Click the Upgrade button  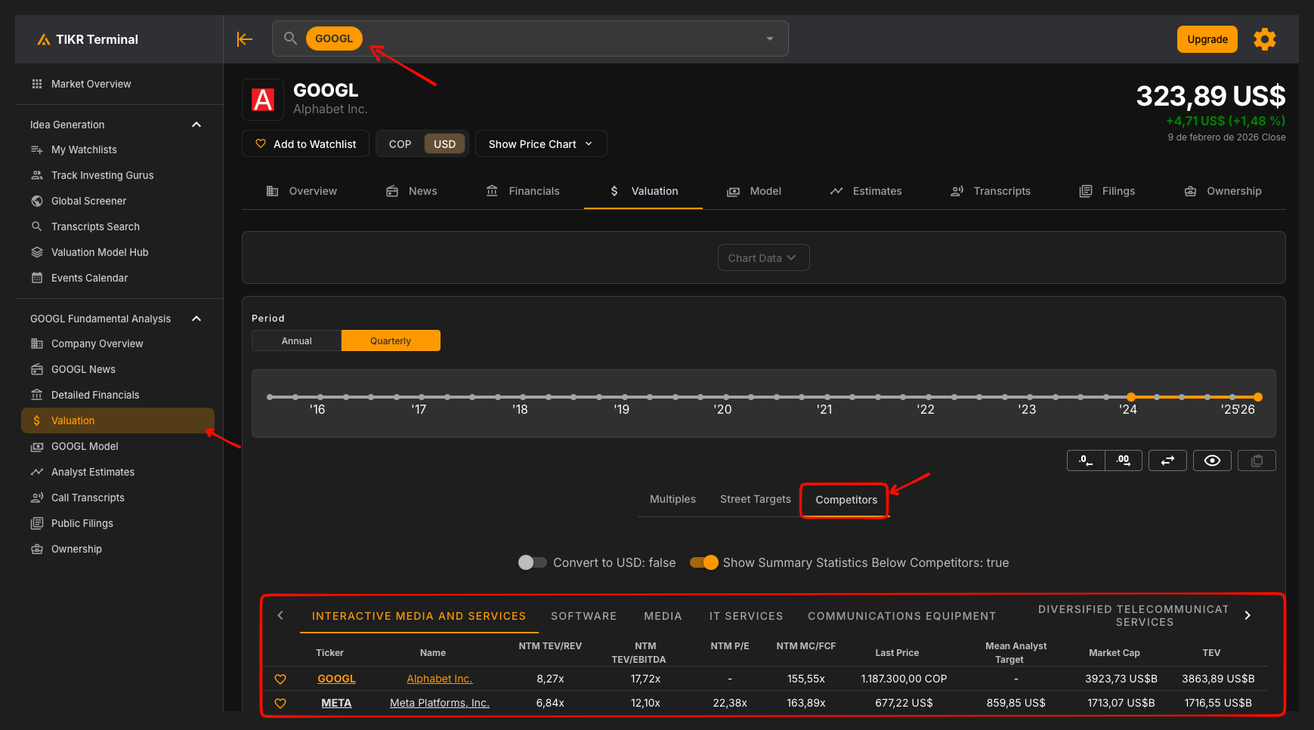1207,39
